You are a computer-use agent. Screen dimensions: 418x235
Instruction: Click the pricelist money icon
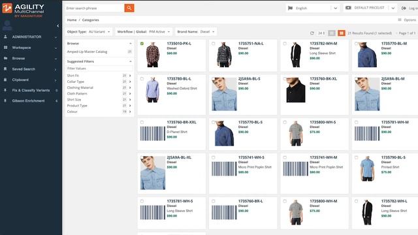pos(348,8)
